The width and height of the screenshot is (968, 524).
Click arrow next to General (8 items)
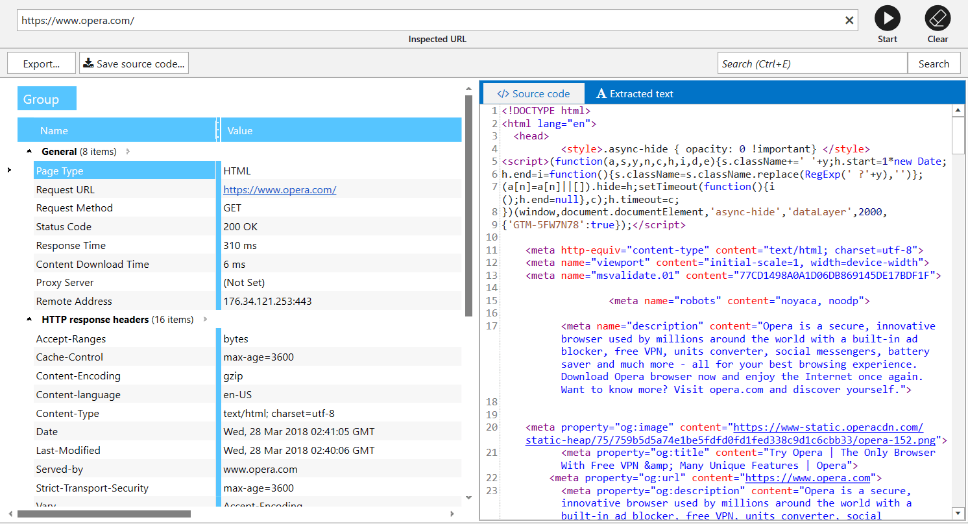(x=128, y=152)
